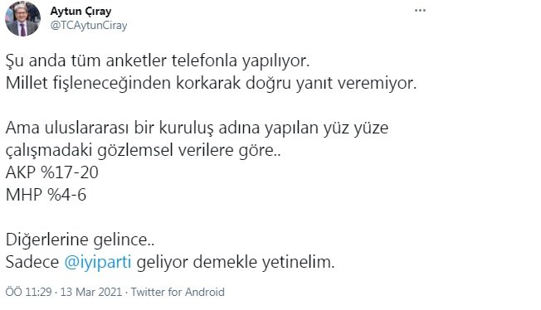The height and width of the screenshot is (310, 541).
Task: Click Aytun Çıray's profile avatar photo
Action: (x=22, y=18)
